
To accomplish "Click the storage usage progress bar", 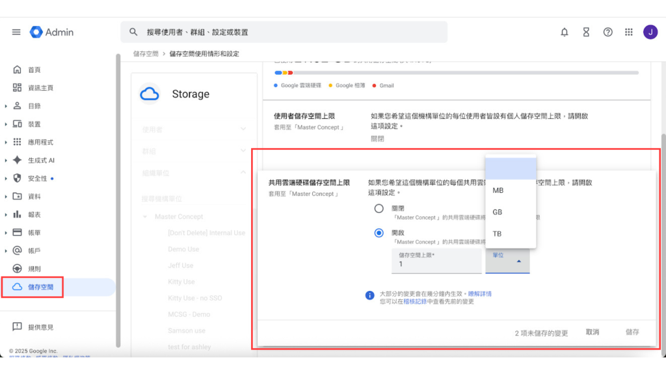I will (x=457, y=73).
